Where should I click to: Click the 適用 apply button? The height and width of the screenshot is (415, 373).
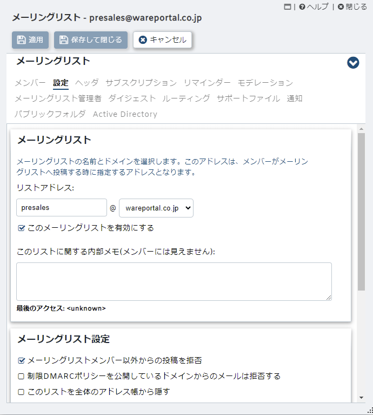click(30, 40)
